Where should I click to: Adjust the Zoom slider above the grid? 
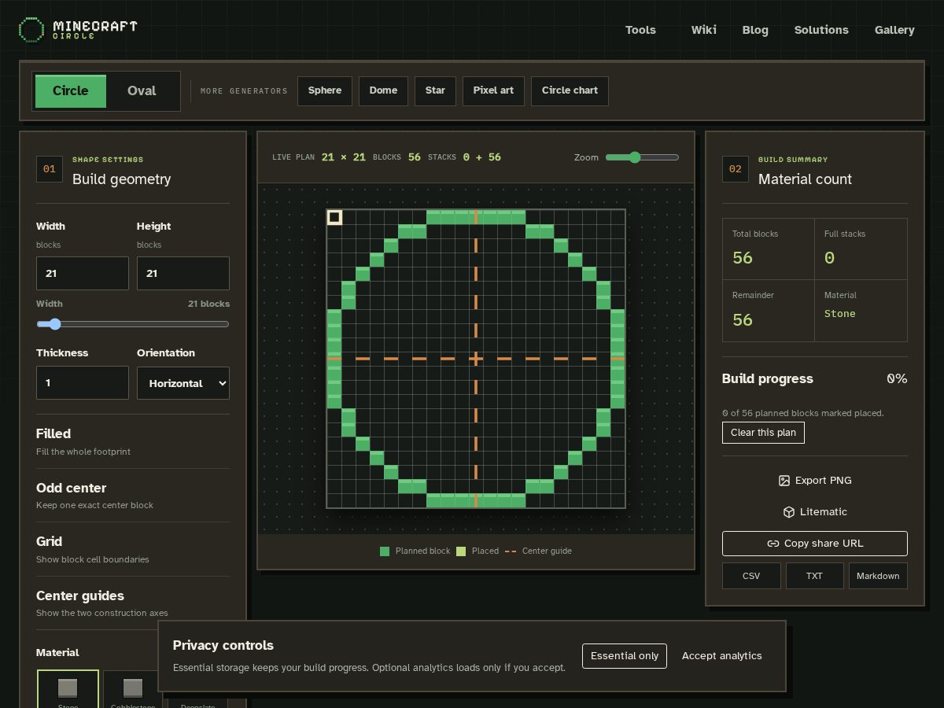[x=642, y=157]
